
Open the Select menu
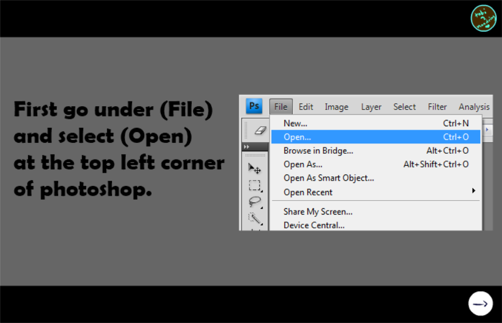coord(404,107)
